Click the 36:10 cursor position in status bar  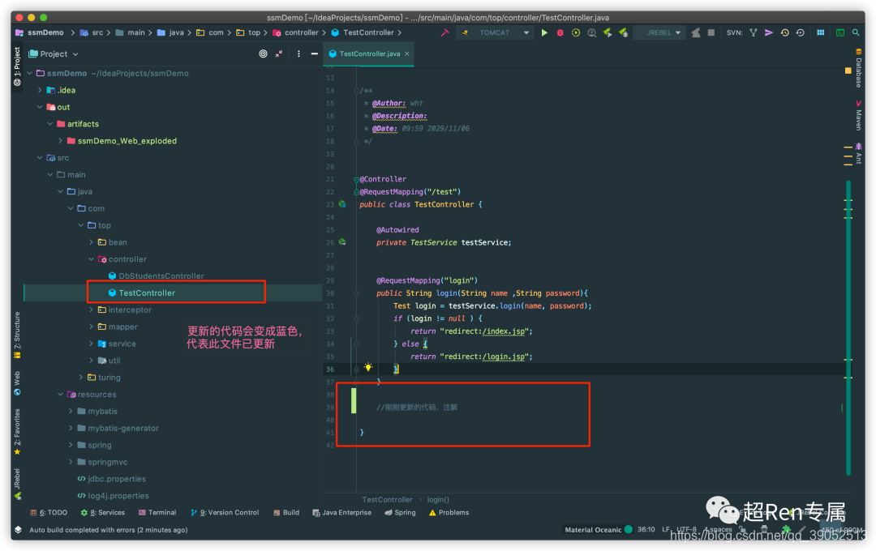pyautogui.click(x=646, y=530)
